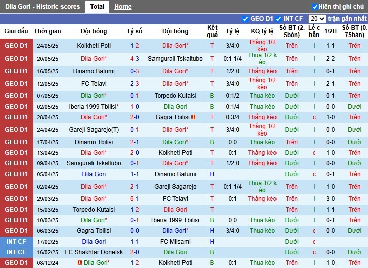This screenshot has height=268, width=368.
Task: Toggle the INT CF checkbox filter
Action: (x=279, y=19)
